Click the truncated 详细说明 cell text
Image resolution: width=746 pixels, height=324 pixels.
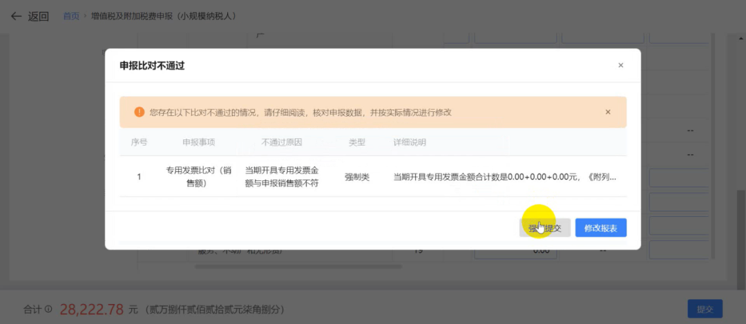coord(504,177)
